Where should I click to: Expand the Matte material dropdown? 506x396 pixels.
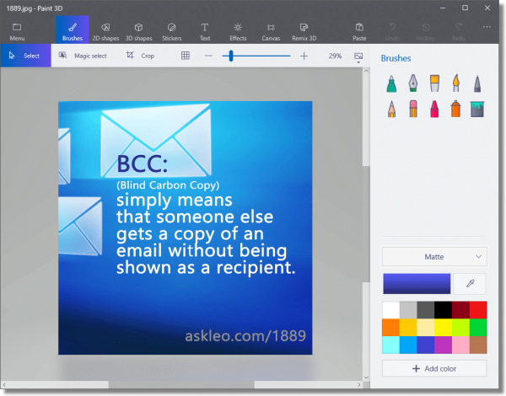tap(434, 257)
